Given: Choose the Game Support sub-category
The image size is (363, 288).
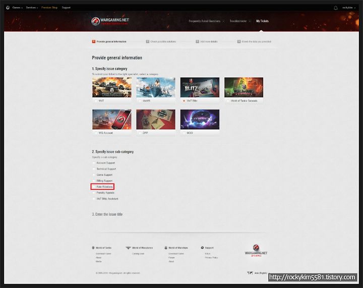Looking at the screenshot, I should click(102, 175).
